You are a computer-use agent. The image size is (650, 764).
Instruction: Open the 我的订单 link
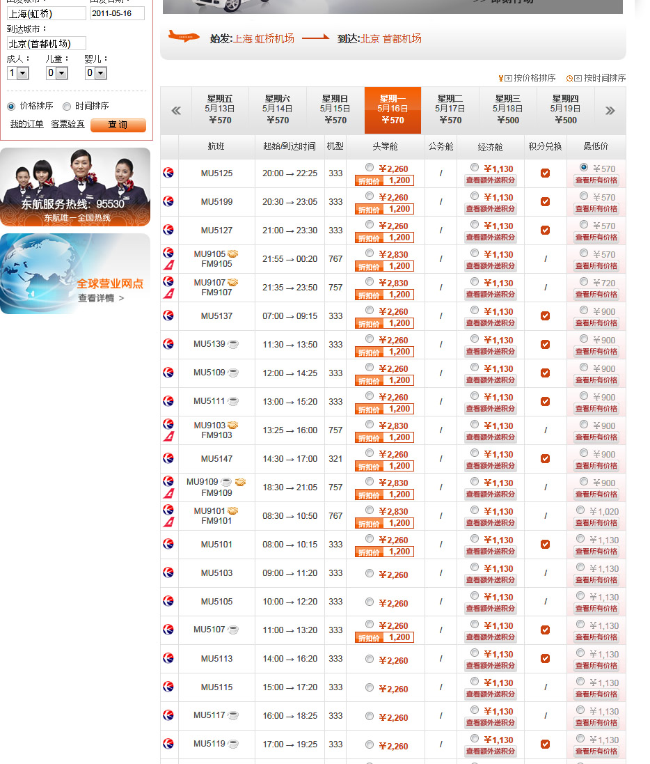[x=26, y=124]
